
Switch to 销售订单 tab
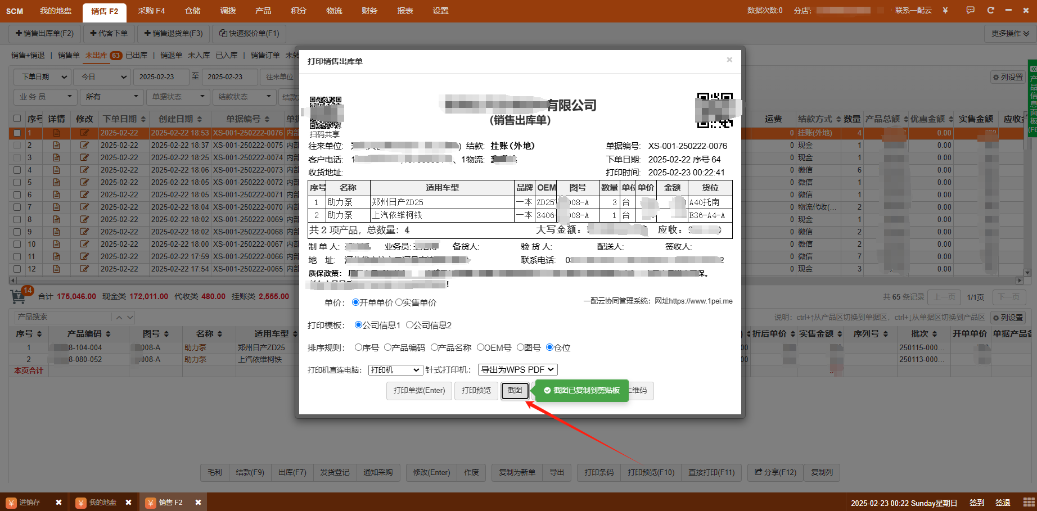pos(265,55)
